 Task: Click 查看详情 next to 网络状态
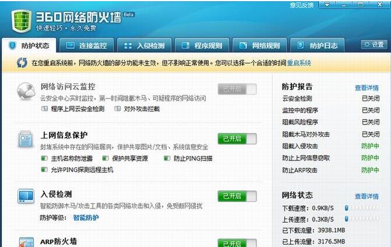tap(367, 196)
